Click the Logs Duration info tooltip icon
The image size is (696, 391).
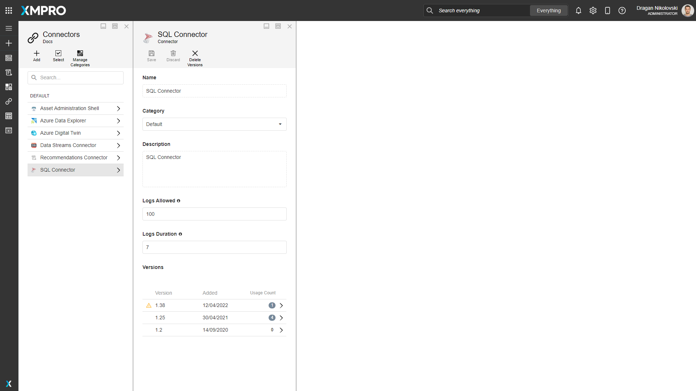click(x=180, y=234)
